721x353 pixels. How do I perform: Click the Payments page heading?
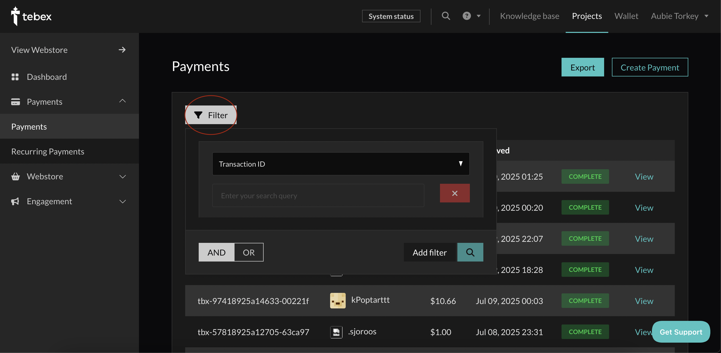(x=201, y=66)
